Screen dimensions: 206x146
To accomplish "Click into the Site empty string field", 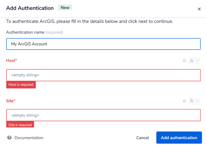I will 103,115.
